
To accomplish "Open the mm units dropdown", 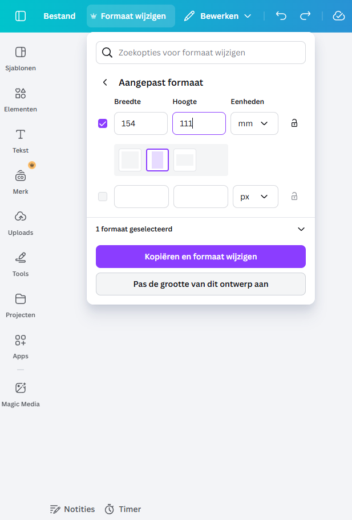I will pos(254,123).
